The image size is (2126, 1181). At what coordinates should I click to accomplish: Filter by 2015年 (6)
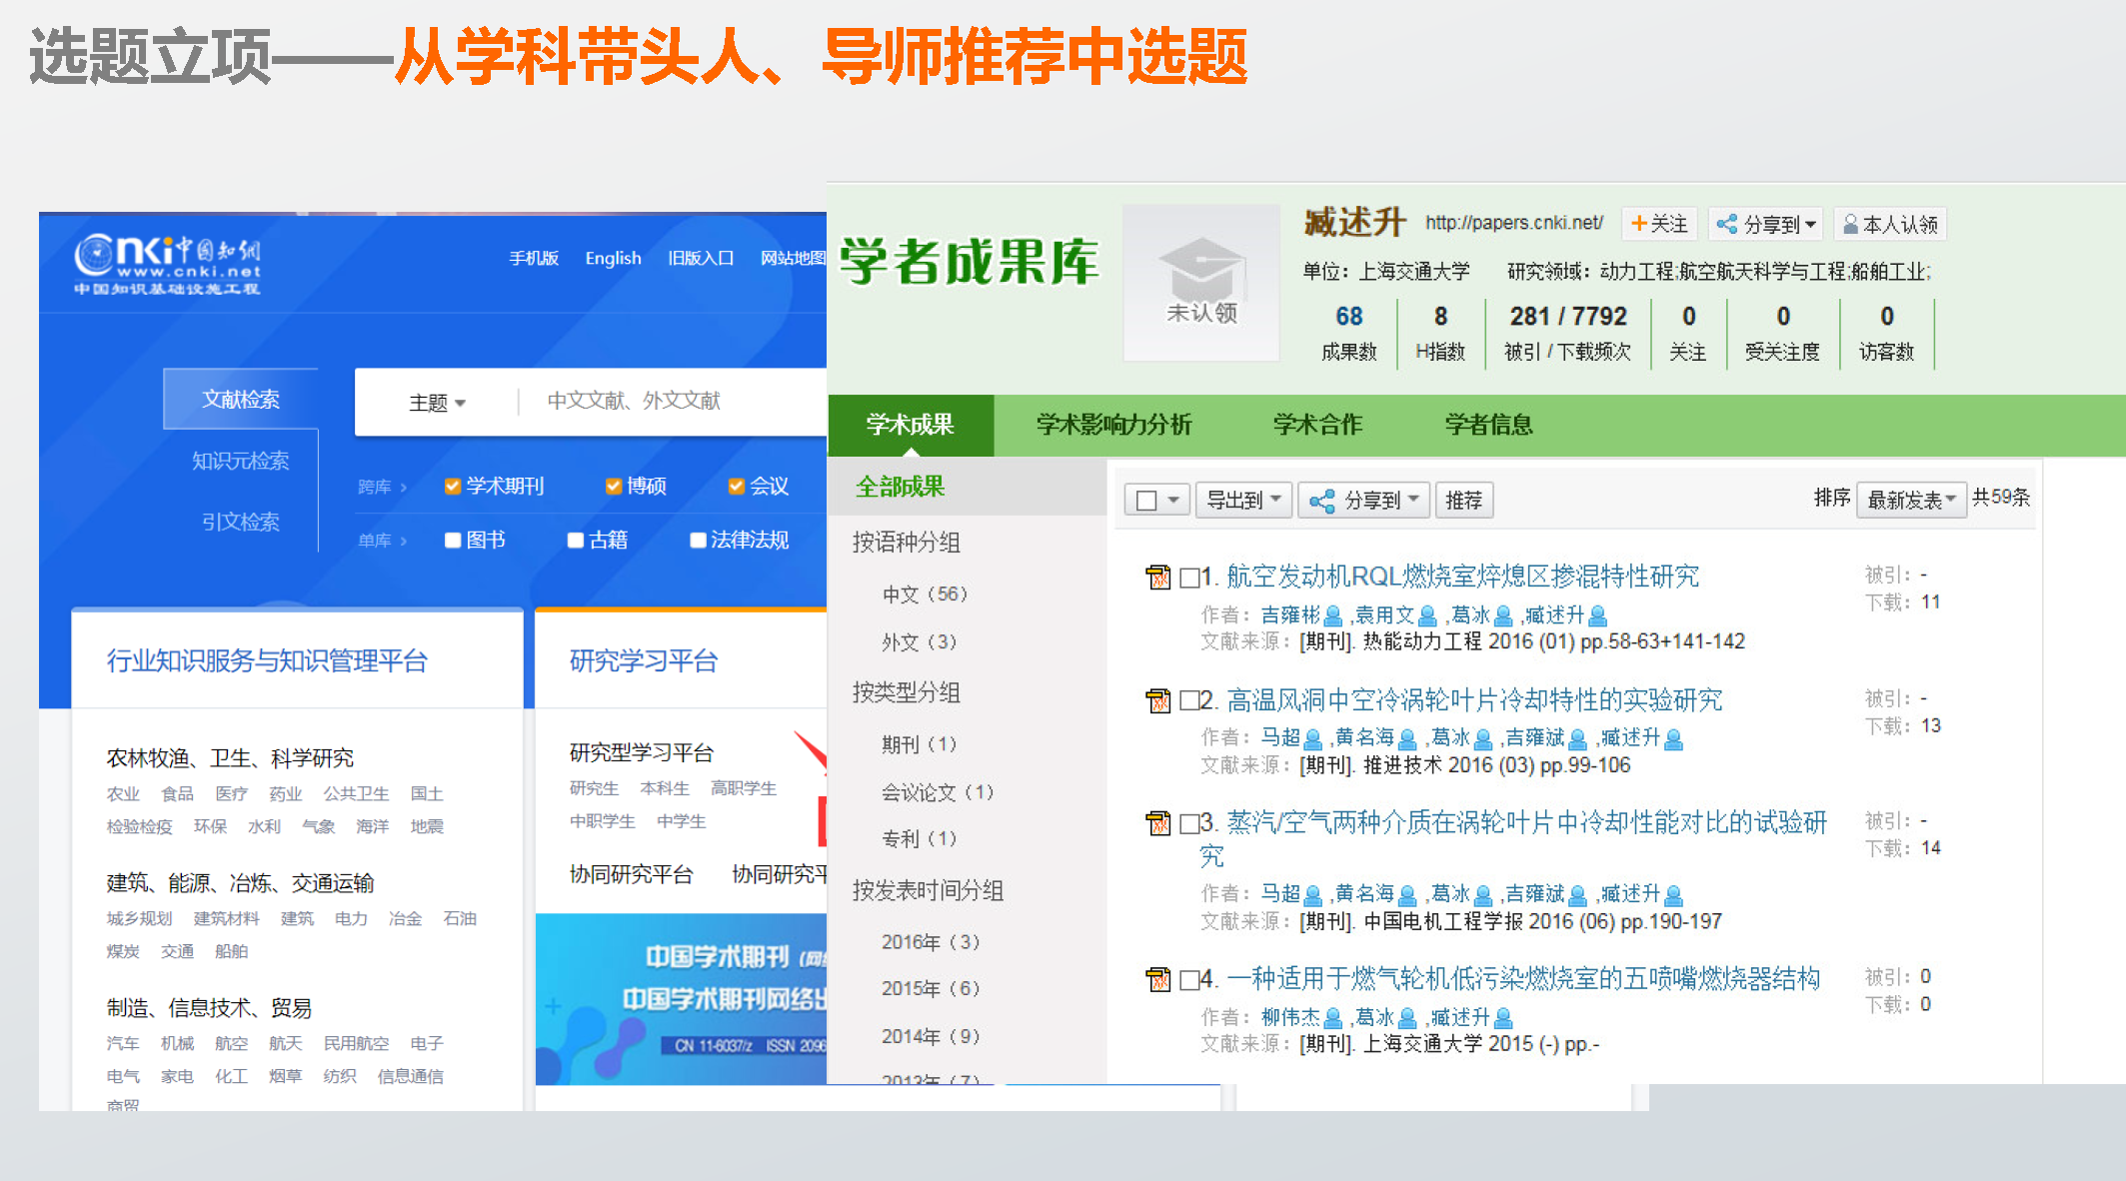(930, 988)
